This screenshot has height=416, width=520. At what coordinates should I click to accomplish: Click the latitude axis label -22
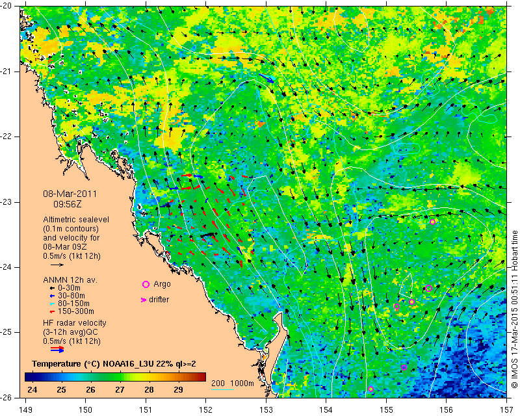pyautogui.click(x=6, y=136)
